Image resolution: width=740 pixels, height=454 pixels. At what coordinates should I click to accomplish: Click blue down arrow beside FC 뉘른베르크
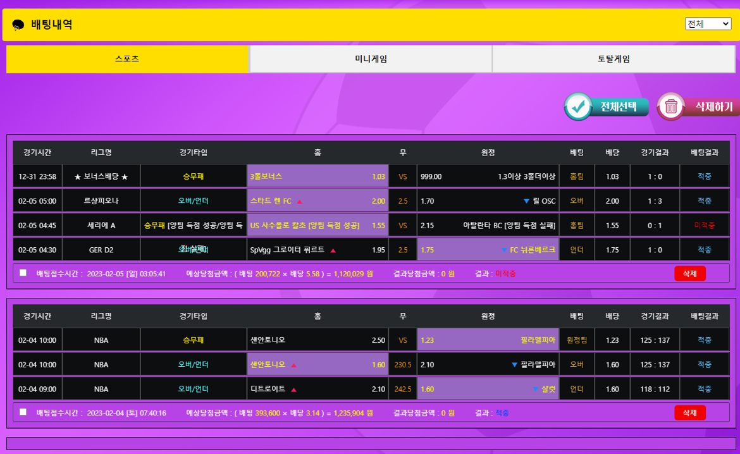503,250
